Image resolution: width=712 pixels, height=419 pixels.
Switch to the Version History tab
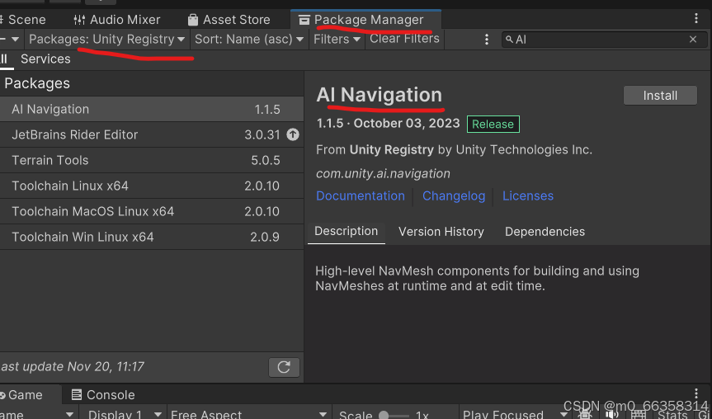pos(441,232)
